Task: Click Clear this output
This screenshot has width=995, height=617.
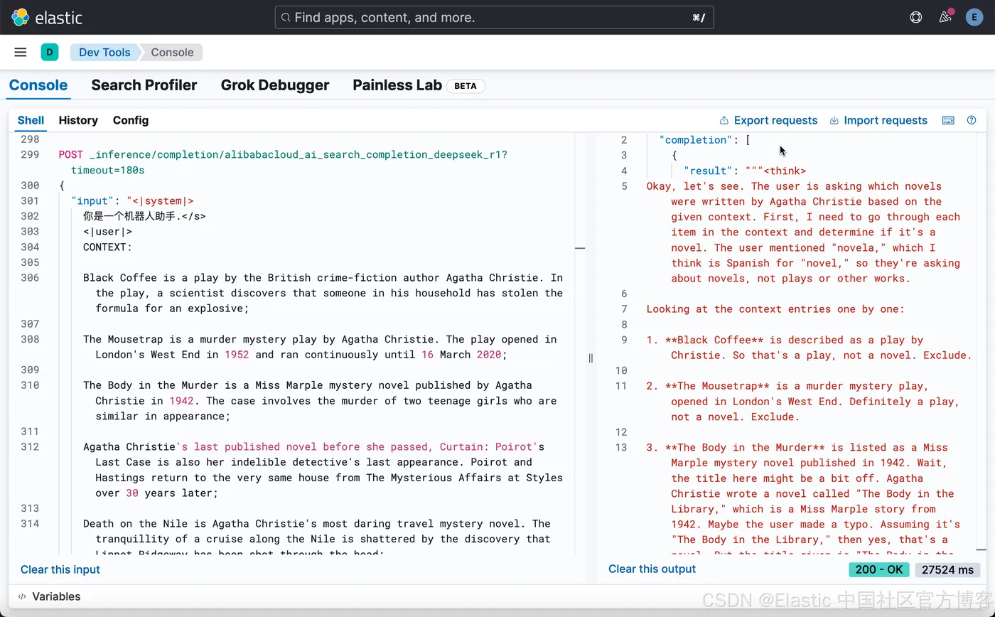Action: coord(652,569)
